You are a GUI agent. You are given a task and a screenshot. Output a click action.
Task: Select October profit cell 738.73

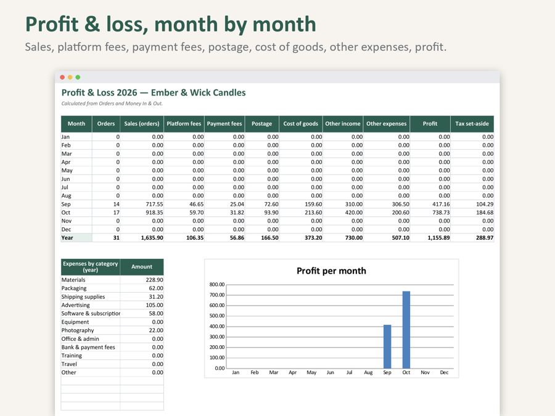[430, 213]
